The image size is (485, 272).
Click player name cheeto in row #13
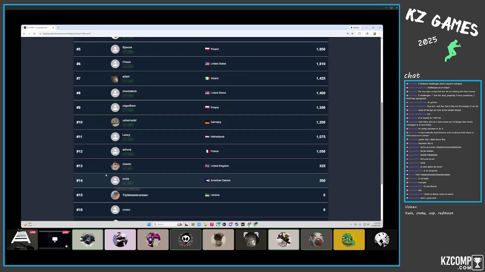[x=127, y=164]
